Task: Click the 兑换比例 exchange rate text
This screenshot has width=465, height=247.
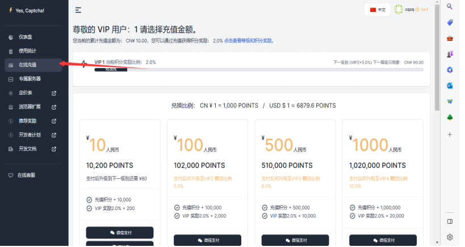Action: click(x=254, y=106)
